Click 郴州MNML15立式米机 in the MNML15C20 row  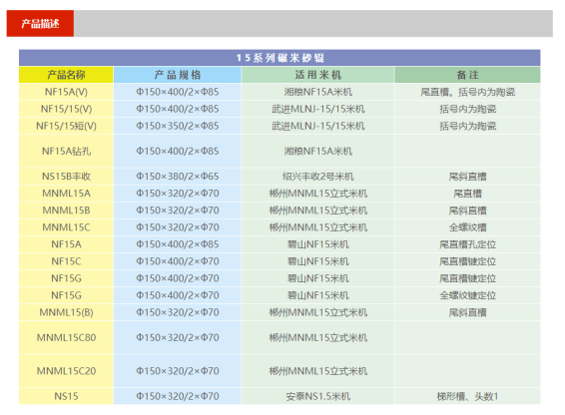click(317, 371)
